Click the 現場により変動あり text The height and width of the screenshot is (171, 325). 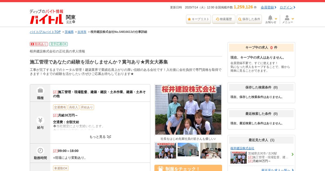(x=70, y=158)
